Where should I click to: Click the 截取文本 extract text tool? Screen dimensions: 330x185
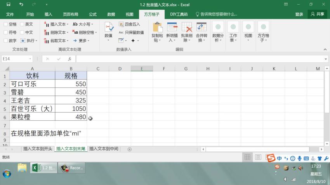(56, 41)
